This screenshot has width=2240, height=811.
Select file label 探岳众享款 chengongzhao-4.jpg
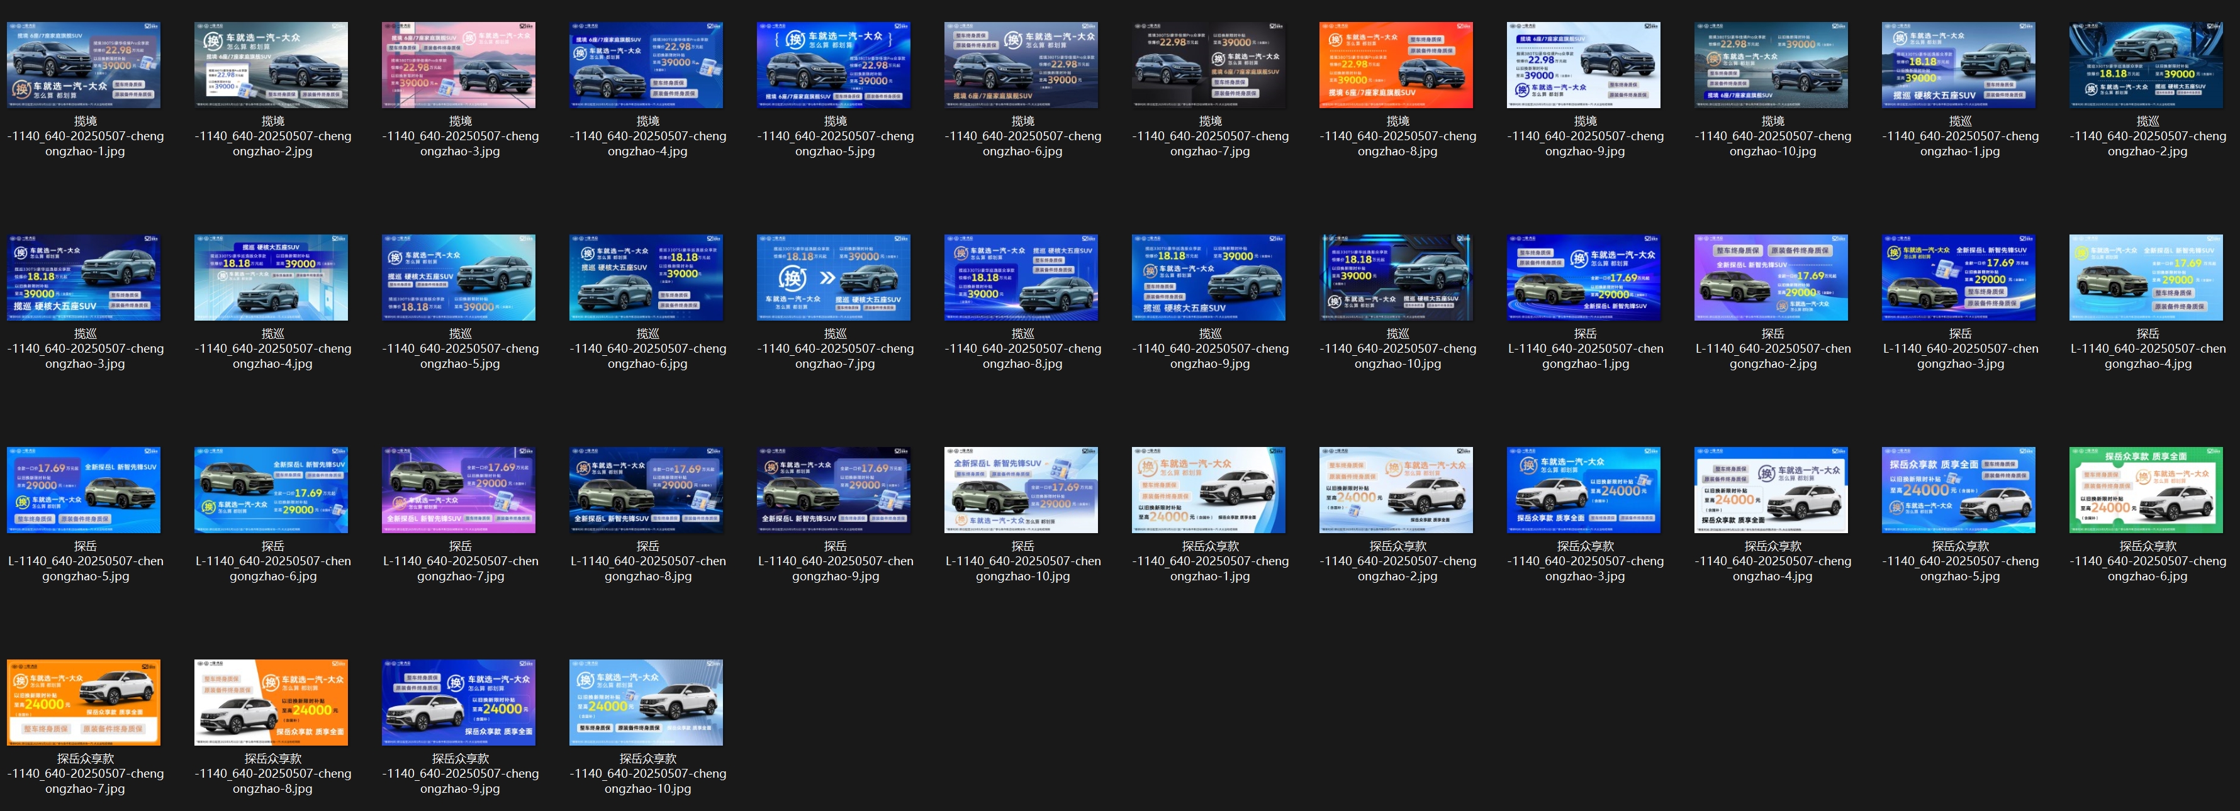click(1772, 561)
